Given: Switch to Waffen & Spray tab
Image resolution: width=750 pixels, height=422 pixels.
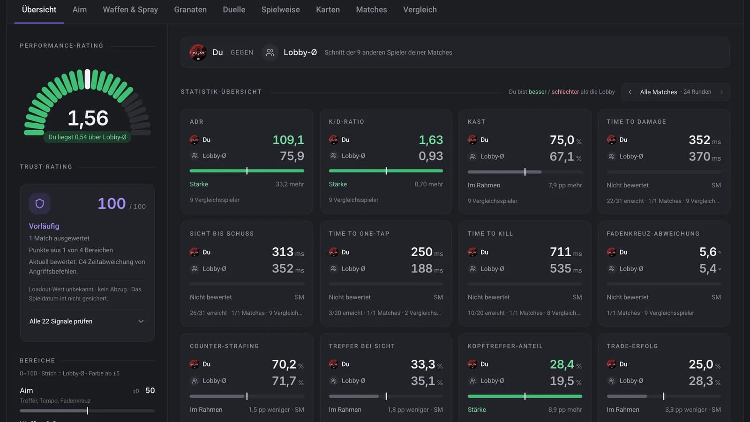Looking at the screenshot, I should tap(130, 9).
